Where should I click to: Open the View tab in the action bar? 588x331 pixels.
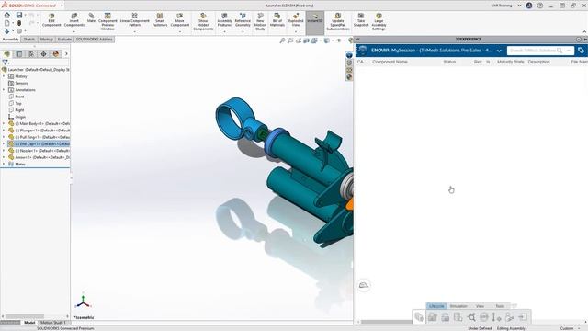(x=480, y=306)
